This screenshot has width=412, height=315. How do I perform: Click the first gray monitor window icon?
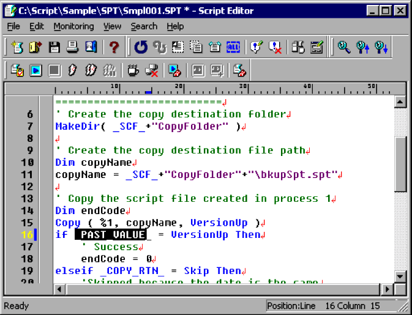tap(198, 70)
